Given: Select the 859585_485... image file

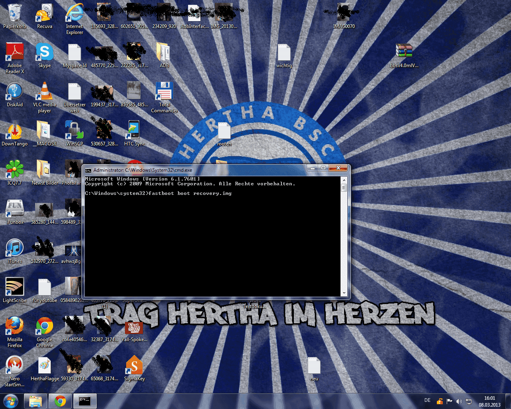Looking at the screenshot, I should [134, 95].
